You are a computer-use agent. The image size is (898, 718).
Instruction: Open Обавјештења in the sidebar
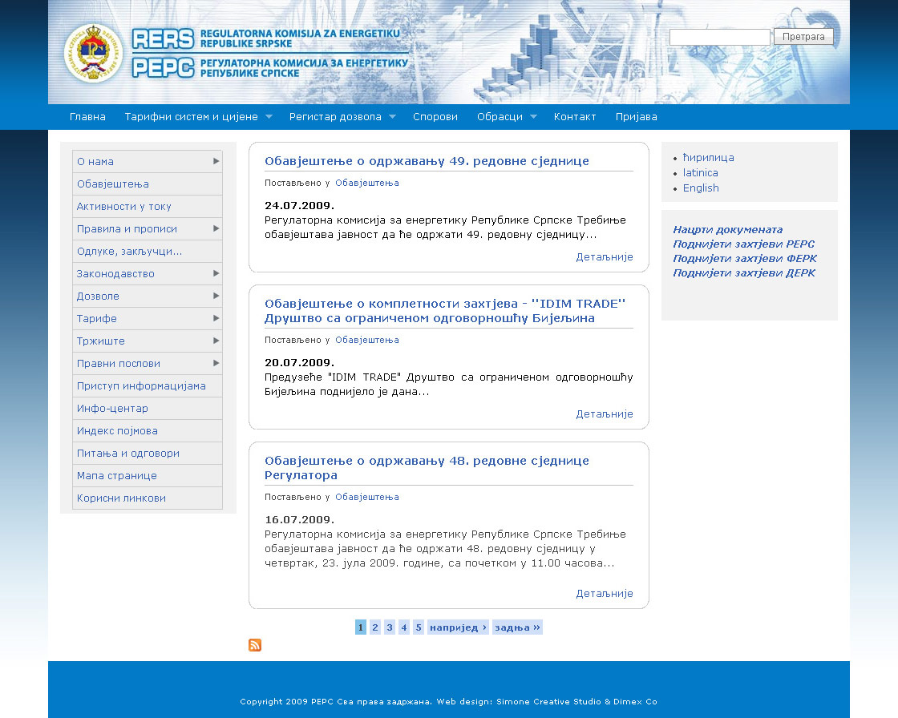[148, 184]
